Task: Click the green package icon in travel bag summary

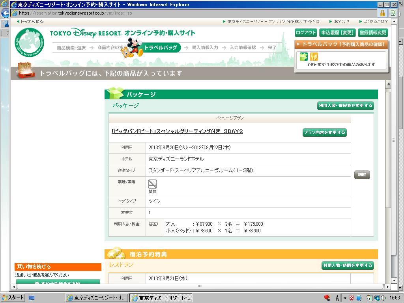Action: [x=303, y=57]
